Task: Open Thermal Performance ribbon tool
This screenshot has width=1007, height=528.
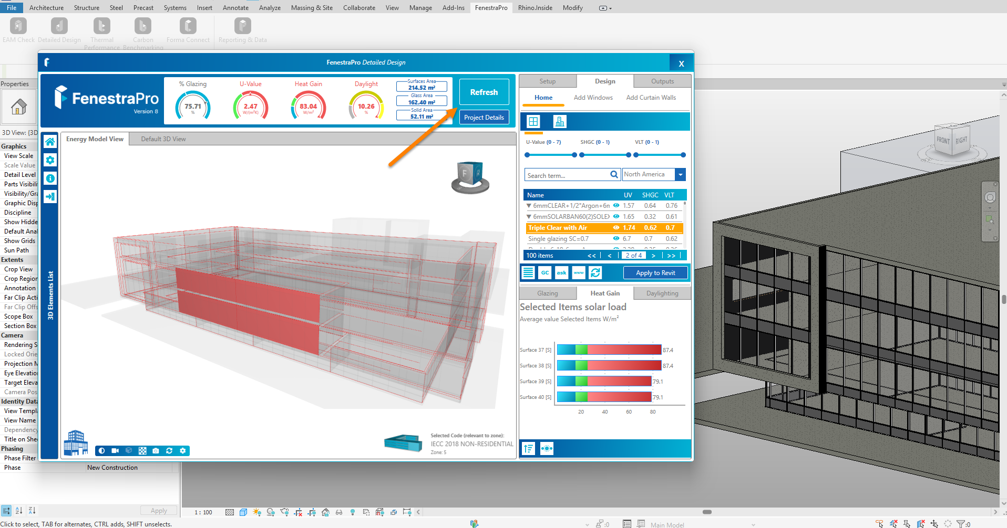Action: tap(102, 33)
